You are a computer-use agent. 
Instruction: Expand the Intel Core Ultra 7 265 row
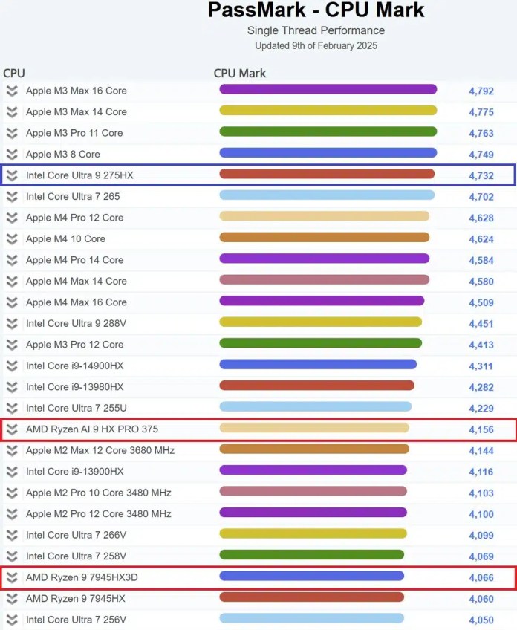coord(12,196)
